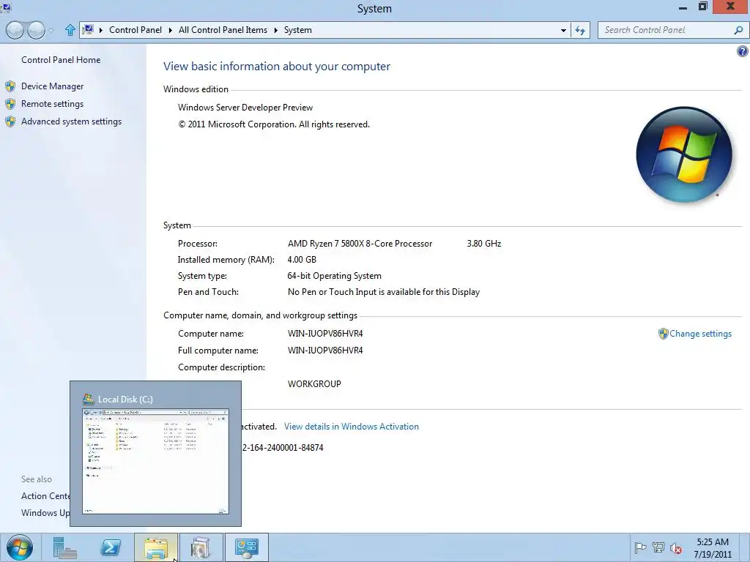The height and width of the screenshot is (562, 750).
Task: Select Control Panel in the breadcrumb
Action: point(135,29)
